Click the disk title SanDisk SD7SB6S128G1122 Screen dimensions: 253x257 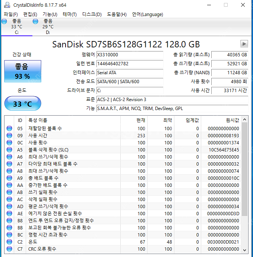(107, 44)
